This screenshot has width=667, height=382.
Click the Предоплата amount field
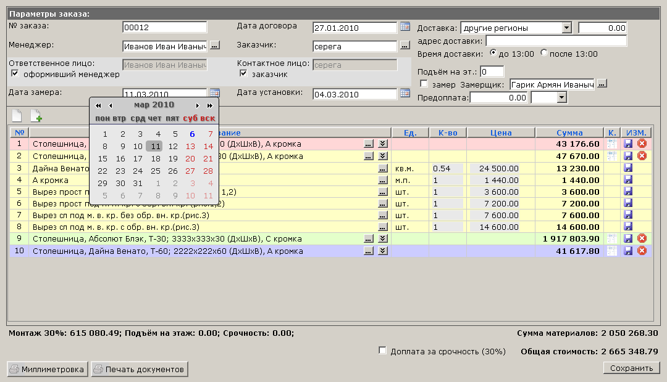tap(498, 97)
